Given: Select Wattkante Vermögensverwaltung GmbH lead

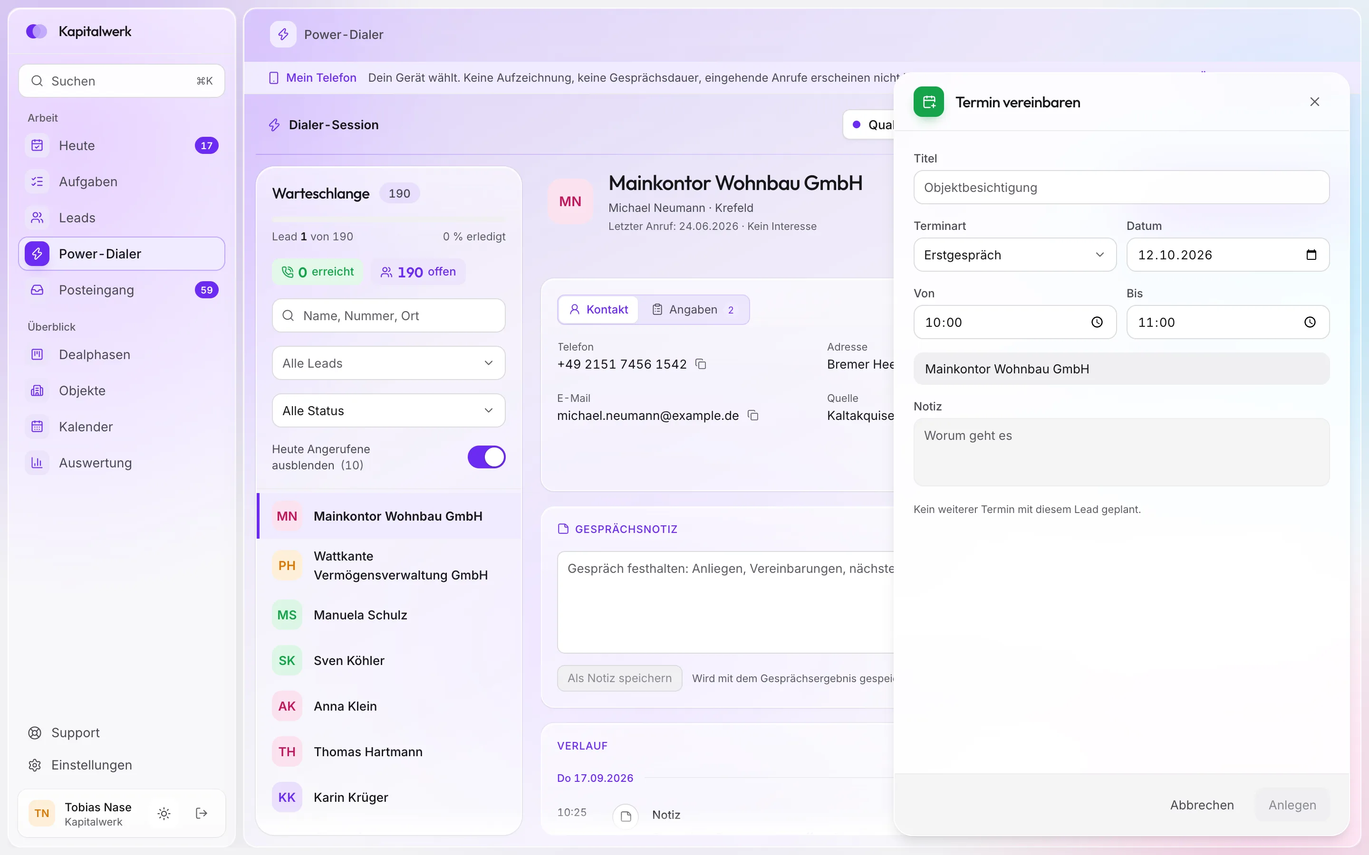Looking at the screenshot, I should click(x=389, y=565).
